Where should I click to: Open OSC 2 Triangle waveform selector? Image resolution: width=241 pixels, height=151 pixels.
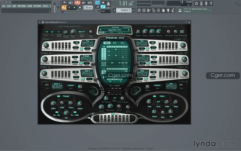tap(86, 58)
